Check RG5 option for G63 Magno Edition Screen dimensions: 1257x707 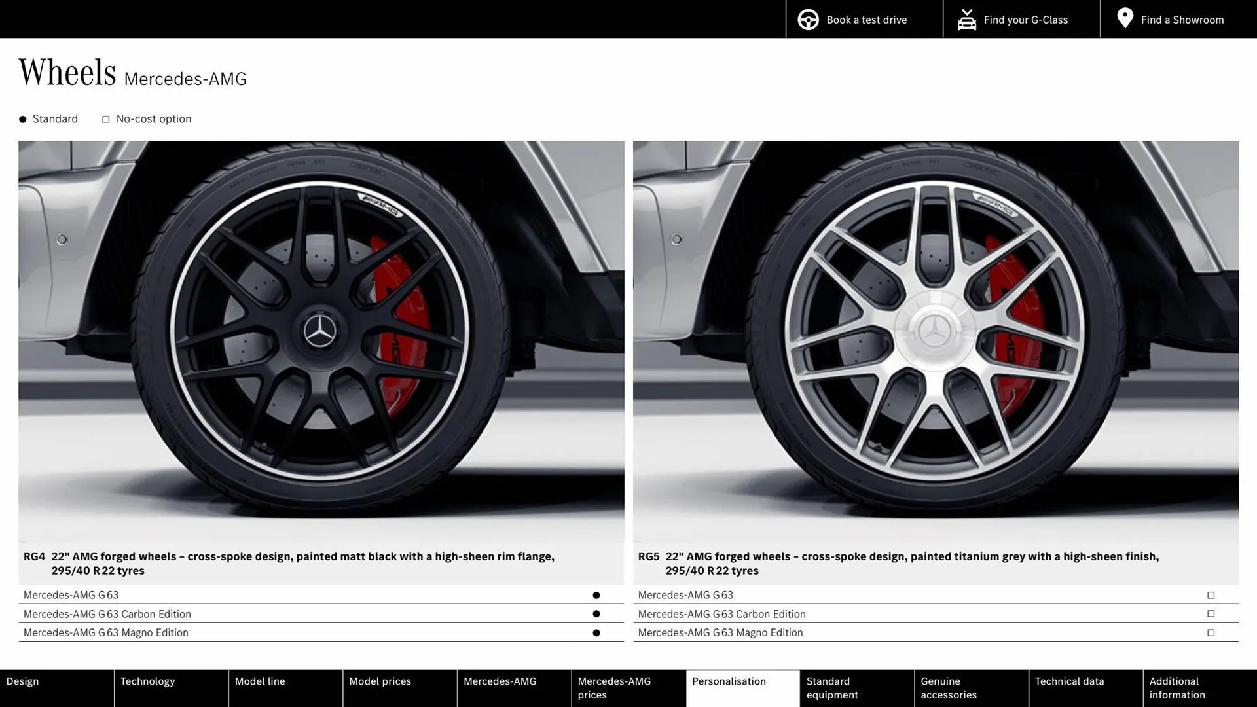(x=1210, y=632)
